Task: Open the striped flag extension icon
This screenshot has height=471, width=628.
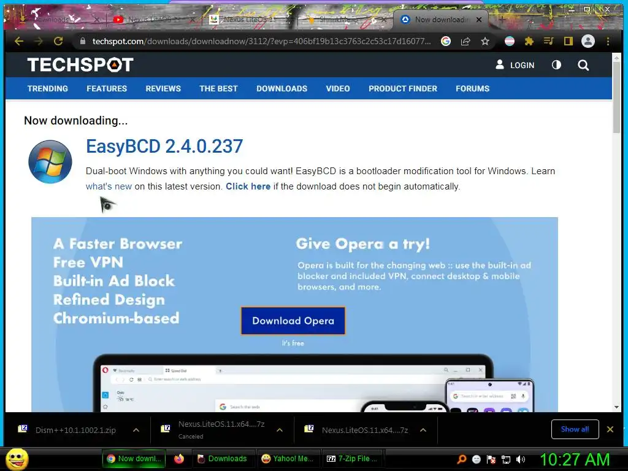Action: [x=510, y=41]
